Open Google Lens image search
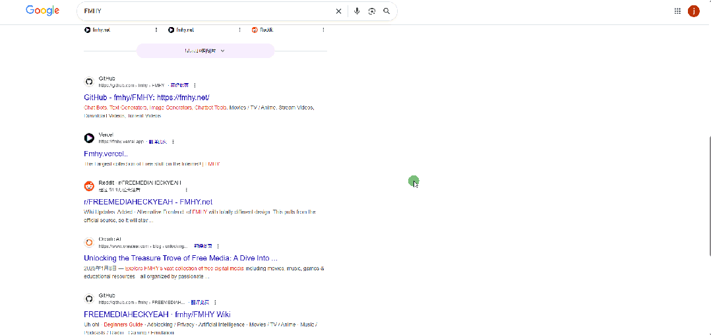This screenshot has height=335, width=711. click(x=372, y=11)
